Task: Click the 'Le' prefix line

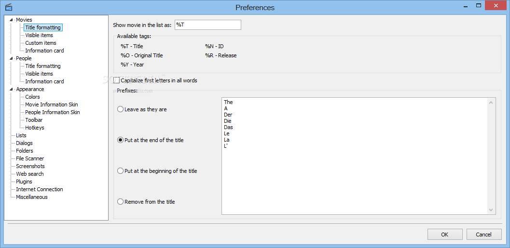Action: click(227, 133)
